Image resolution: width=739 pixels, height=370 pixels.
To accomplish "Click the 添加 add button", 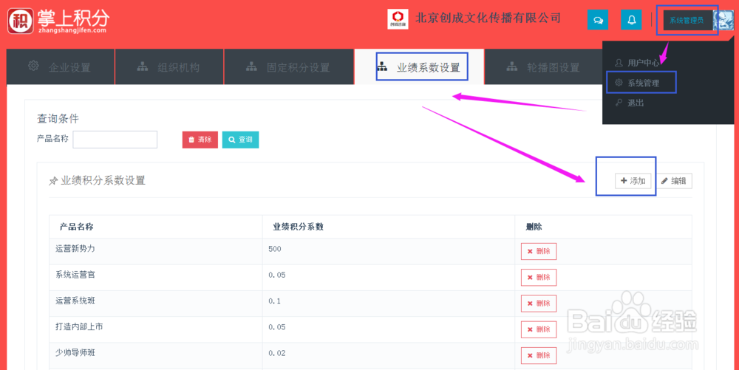I will coord(633,181).
